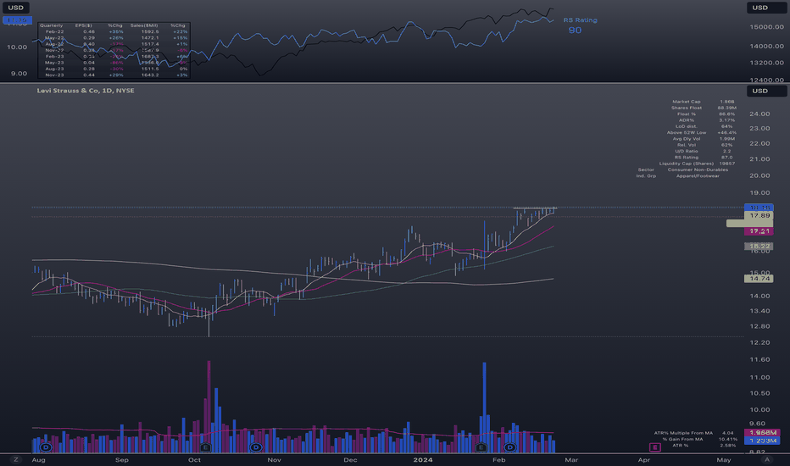Click the 17.89 current price label

759,215
